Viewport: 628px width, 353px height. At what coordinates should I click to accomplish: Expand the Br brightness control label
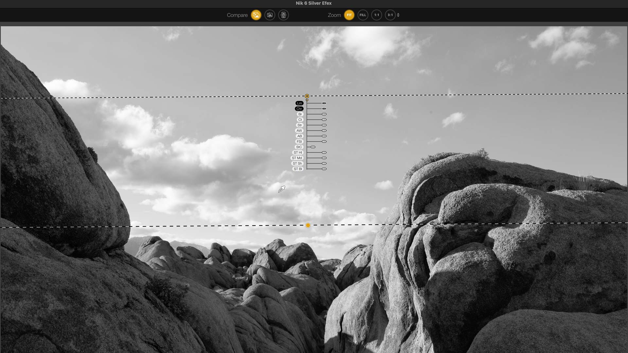(300, 114)
